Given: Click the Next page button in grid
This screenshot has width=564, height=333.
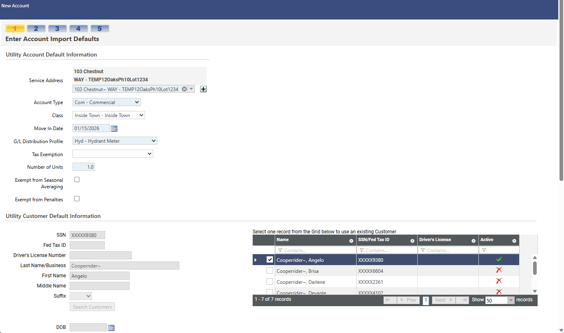Looking at the screenshot, I should pos(443,300).
